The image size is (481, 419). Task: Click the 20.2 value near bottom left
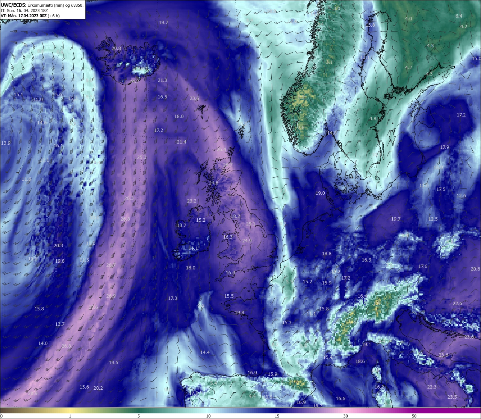(x=98, y=388)
